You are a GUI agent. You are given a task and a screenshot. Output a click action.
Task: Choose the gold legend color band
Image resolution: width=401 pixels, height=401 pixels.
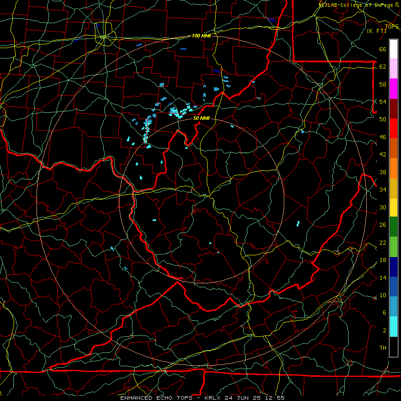click(393, 188)
